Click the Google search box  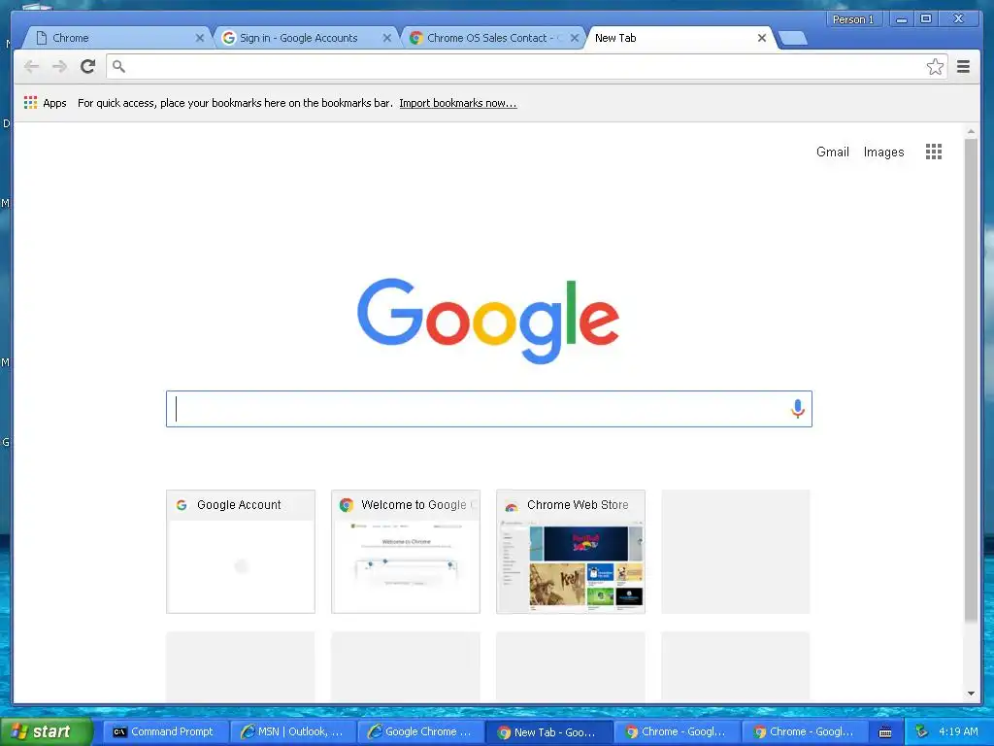(x=488, y=409)
